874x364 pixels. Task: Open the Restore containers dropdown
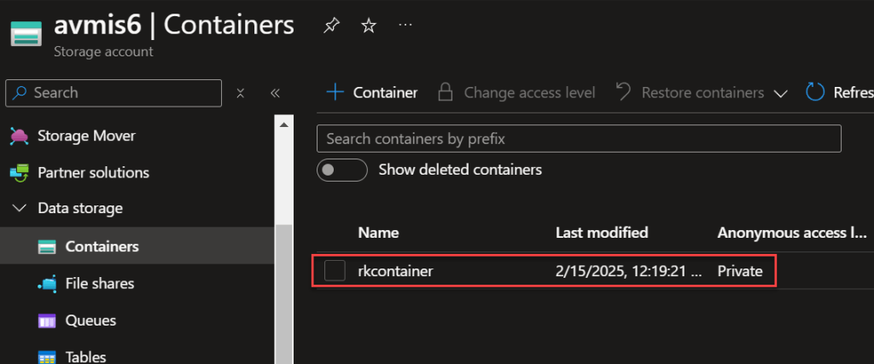click(x=779, y=94)
